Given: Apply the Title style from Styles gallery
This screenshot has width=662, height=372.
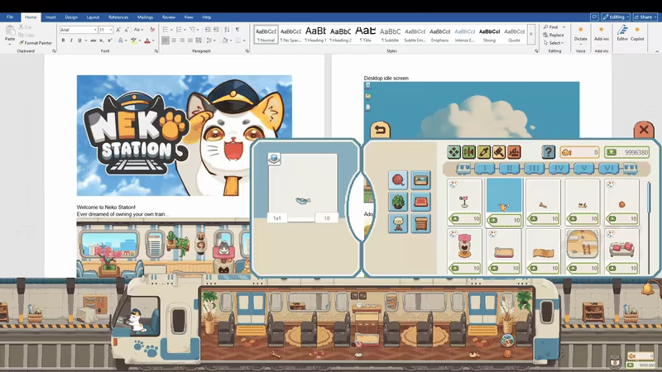Looking at the screenshot, I should pyautogui.click(x=365, y=35).
